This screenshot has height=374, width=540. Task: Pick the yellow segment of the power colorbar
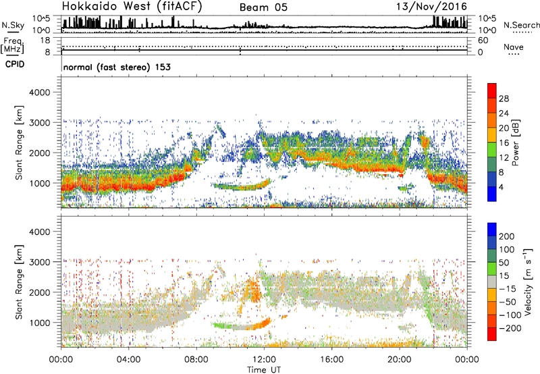[492, 135]
